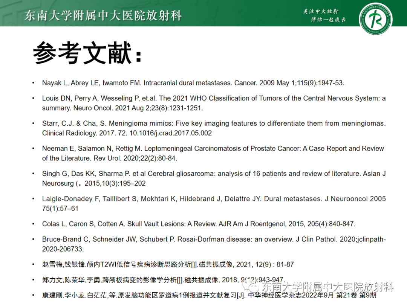The image size is (407, 305).
Task: Click the Clinical Radiology 2017 DOI line
Action: coord(127,133)
